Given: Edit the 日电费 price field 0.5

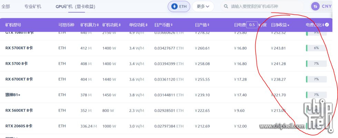Looking at the screenshot, I should point(252,25).
